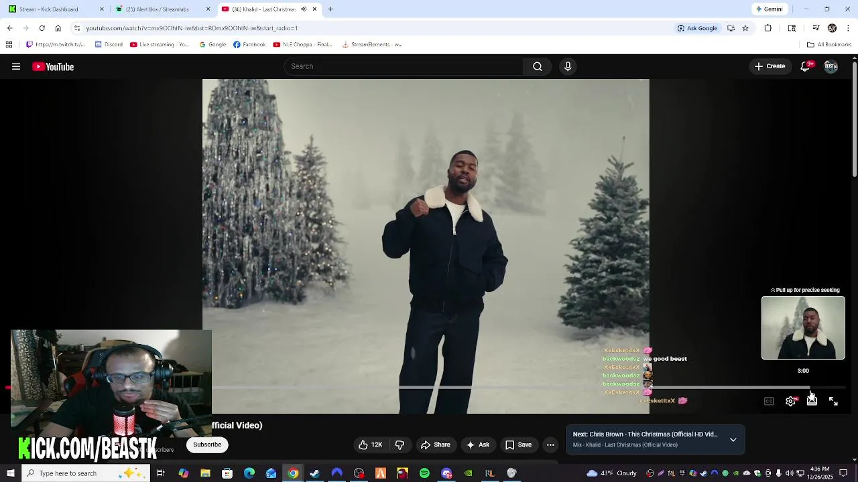Open the video player settings gear
Viewport: 858px width, 482px height.
pyautogui.click(x=791, y=401)
